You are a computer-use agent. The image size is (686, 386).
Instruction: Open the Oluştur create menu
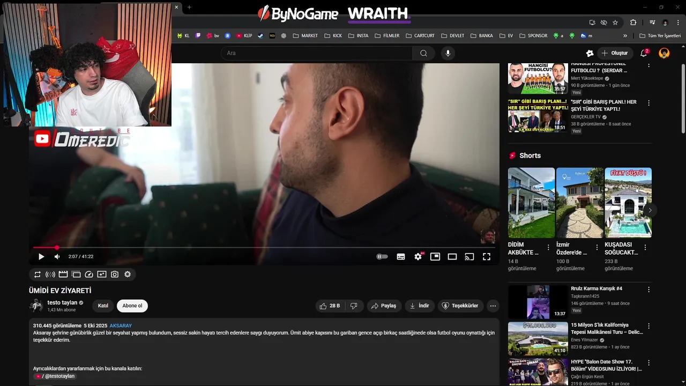[x=615, y=53]
